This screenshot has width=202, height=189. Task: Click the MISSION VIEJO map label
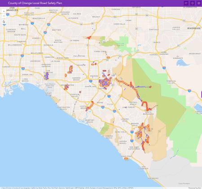tap(135, 124)
